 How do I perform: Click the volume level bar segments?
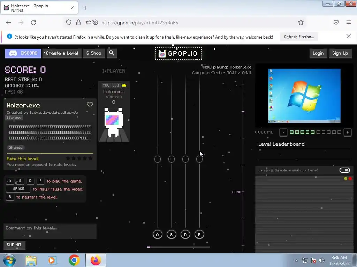coord(315,132)
